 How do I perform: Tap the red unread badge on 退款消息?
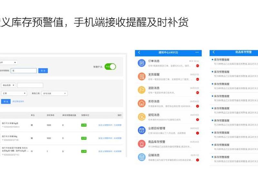(197, 93)
